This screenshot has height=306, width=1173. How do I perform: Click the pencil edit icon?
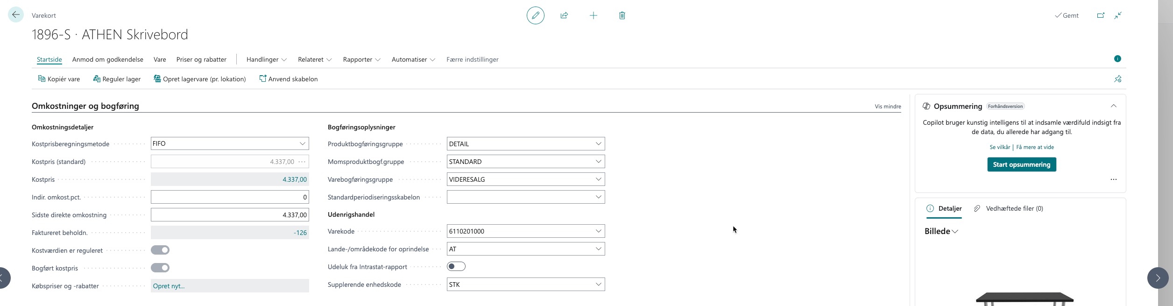pos(536,15)
